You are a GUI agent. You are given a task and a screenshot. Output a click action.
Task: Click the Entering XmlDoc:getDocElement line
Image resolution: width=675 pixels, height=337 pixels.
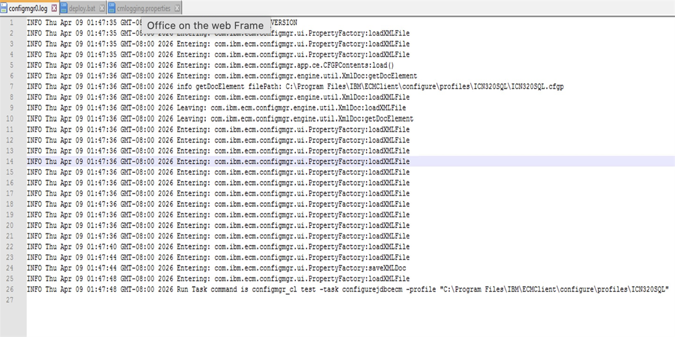click(x=222, y=76)
